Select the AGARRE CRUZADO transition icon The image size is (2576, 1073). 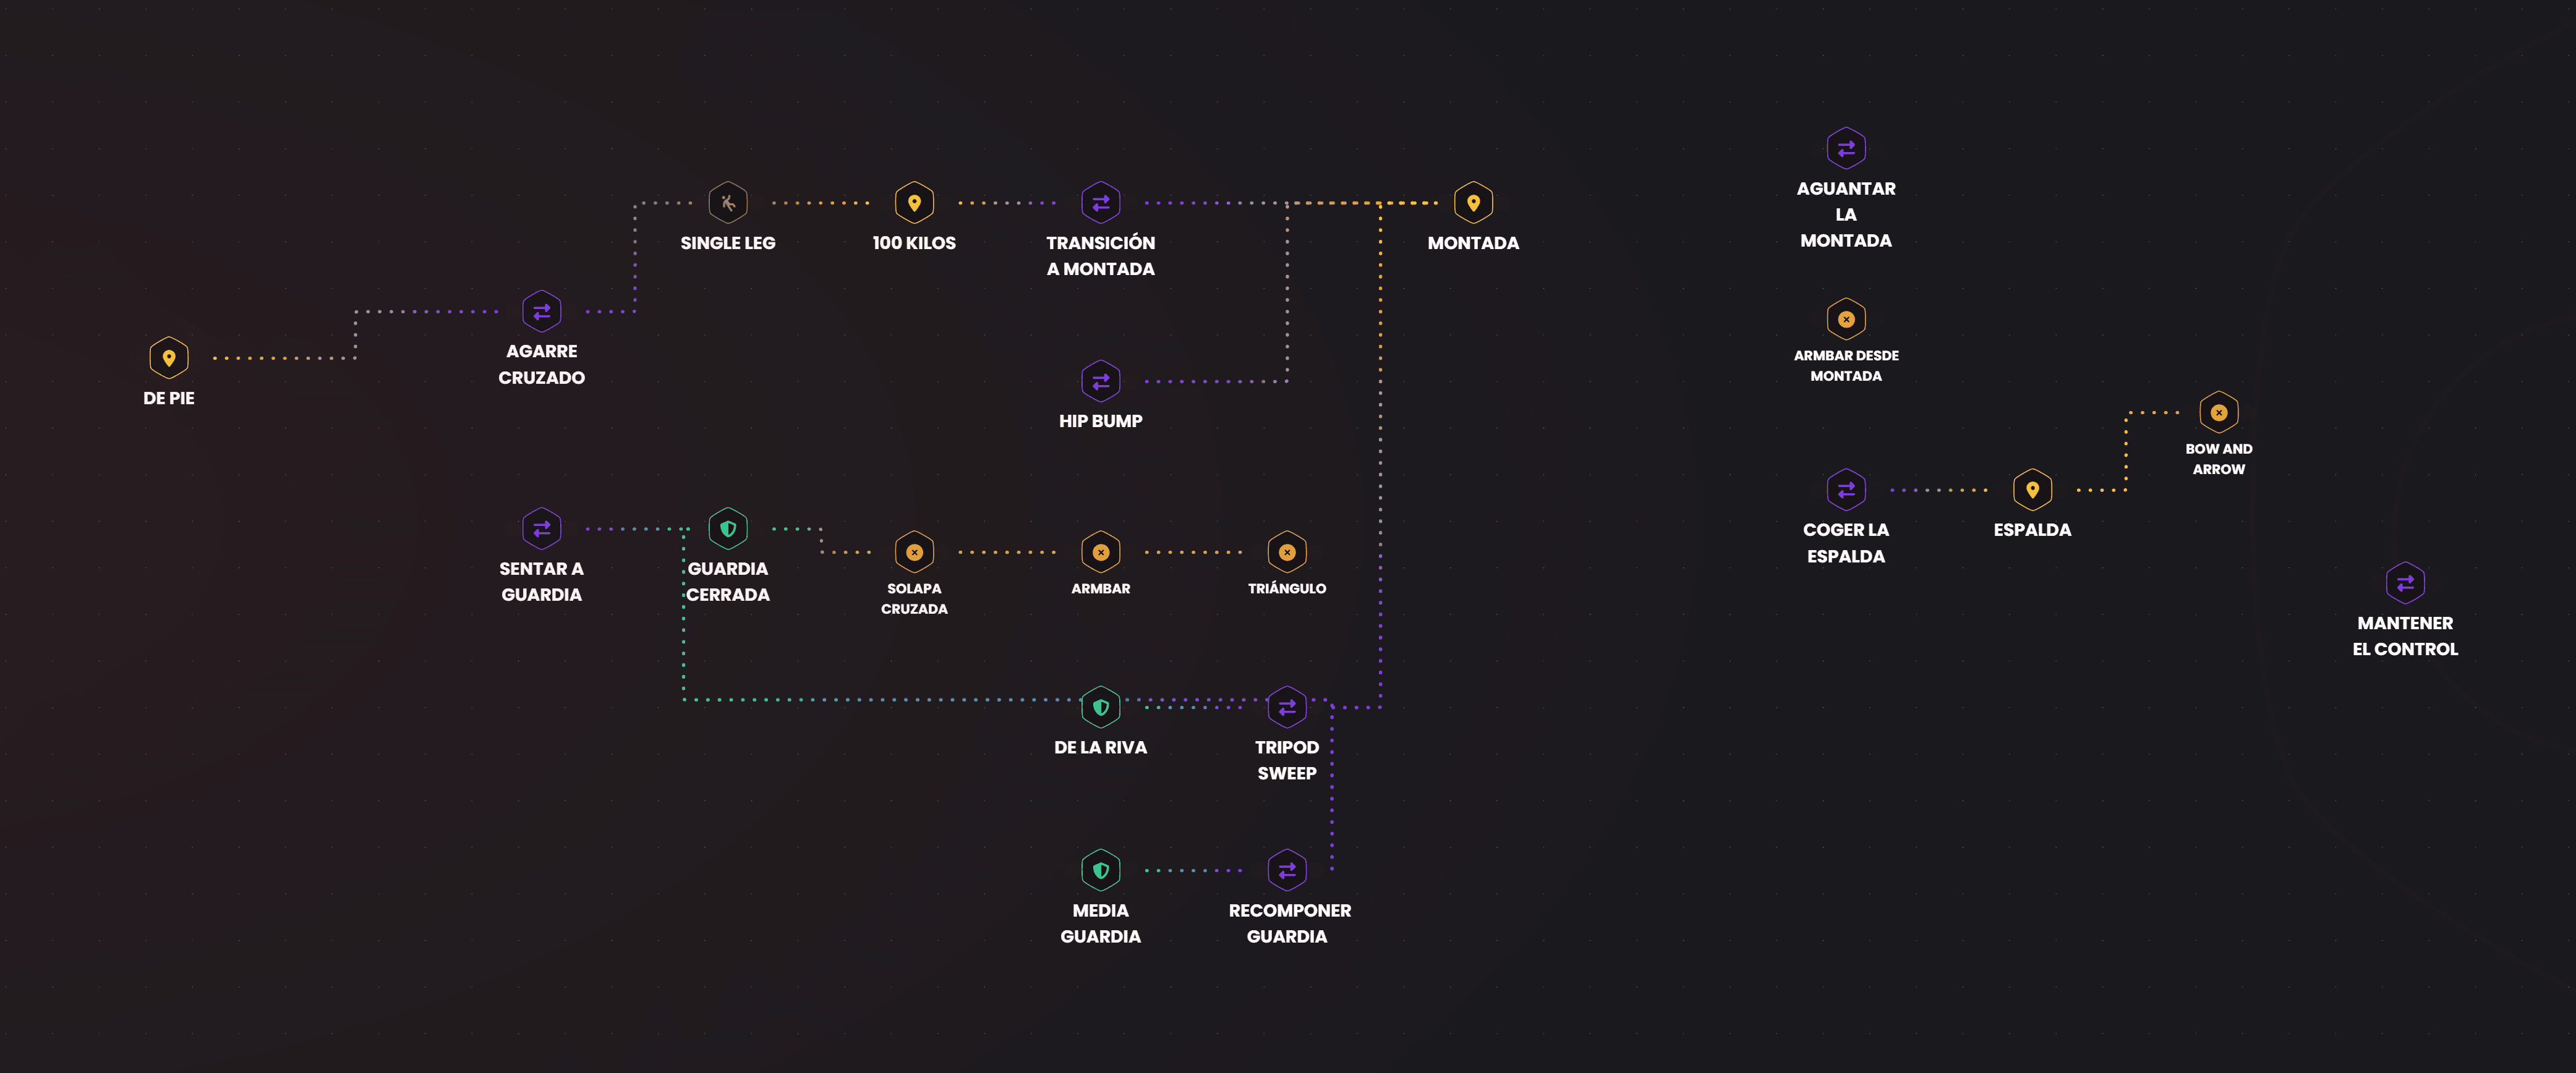point(542,311)
